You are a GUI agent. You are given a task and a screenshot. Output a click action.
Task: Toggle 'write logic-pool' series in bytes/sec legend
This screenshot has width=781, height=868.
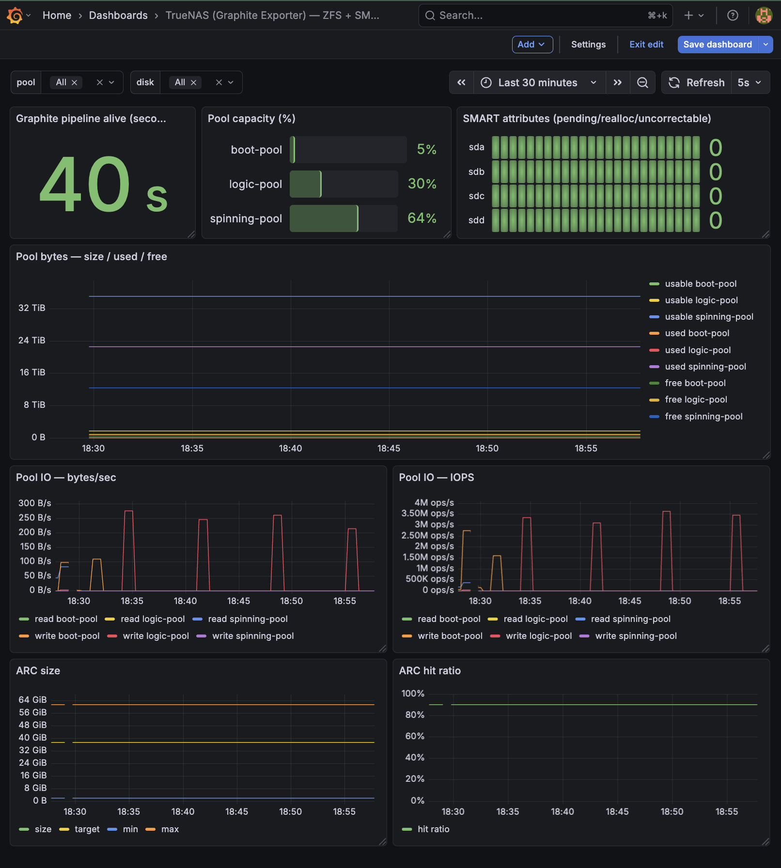(x=156, y=636)
